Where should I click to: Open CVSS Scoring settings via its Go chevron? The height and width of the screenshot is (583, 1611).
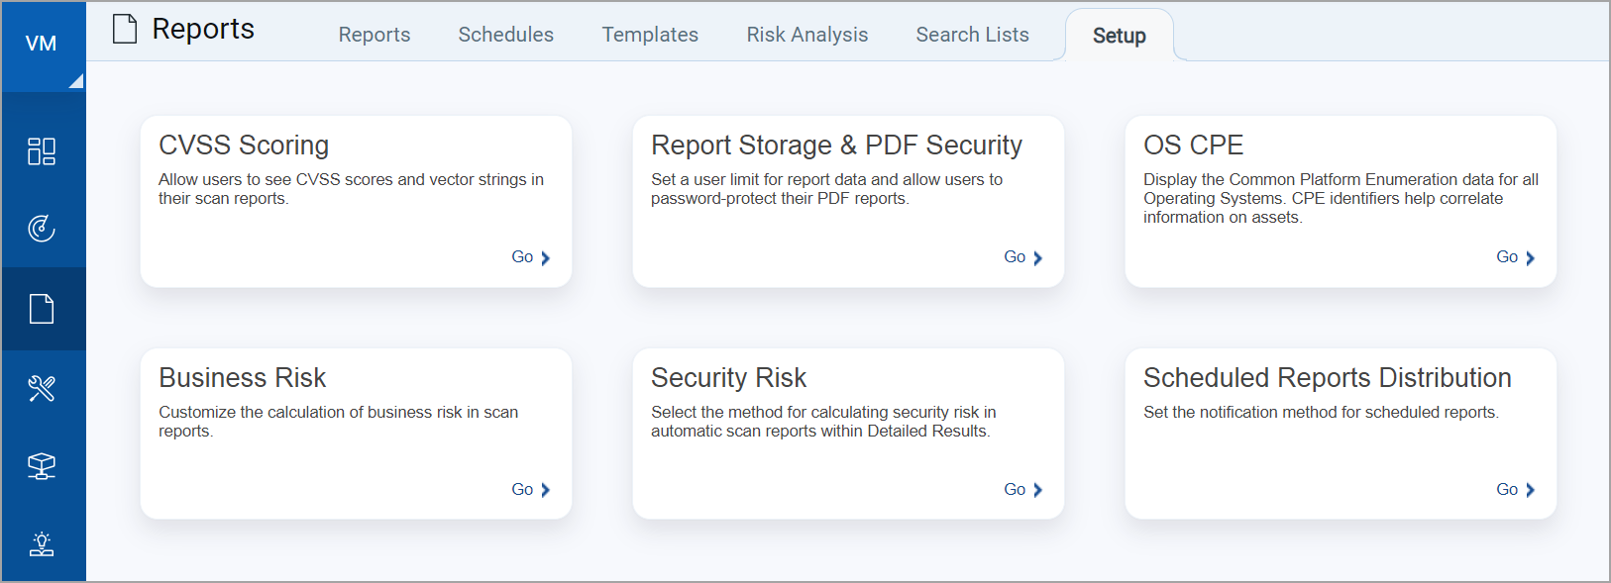tap(530, 256)
